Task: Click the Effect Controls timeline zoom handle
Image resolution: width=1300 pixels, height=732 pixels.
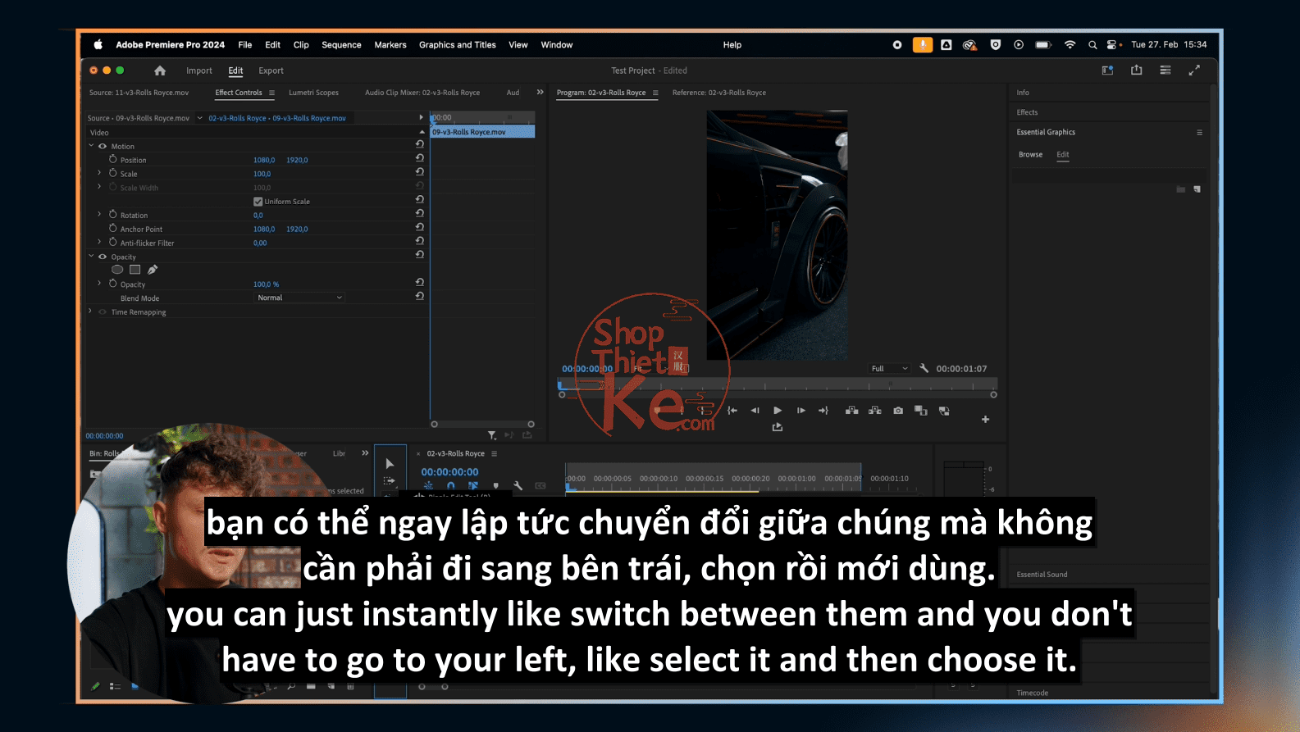Action: 531,425
